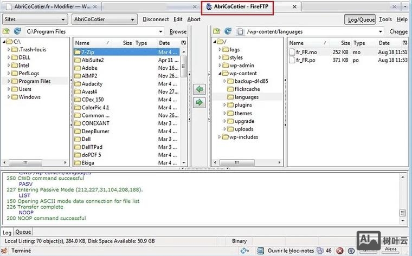Viewport: 412px width, 256px height.
Task: Select the themes folder in remote tree
Action: point(243,113)
